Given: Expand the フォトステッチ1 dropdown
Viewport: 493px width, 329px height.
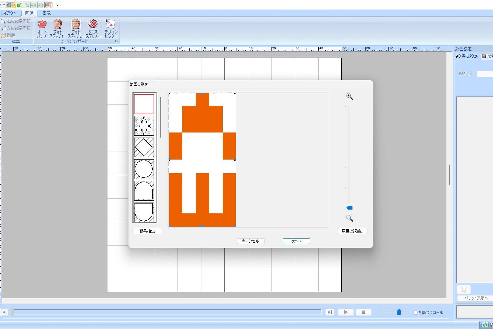Looking at the screenshot, I should tap(58, 34).
